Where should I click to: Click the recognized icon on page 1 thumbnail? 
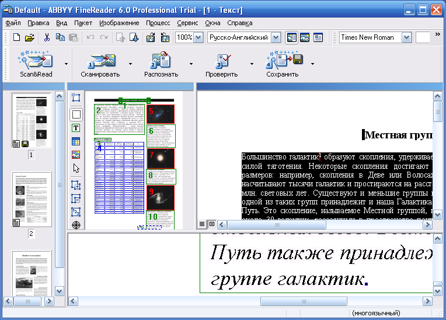[x=16, y=144]
